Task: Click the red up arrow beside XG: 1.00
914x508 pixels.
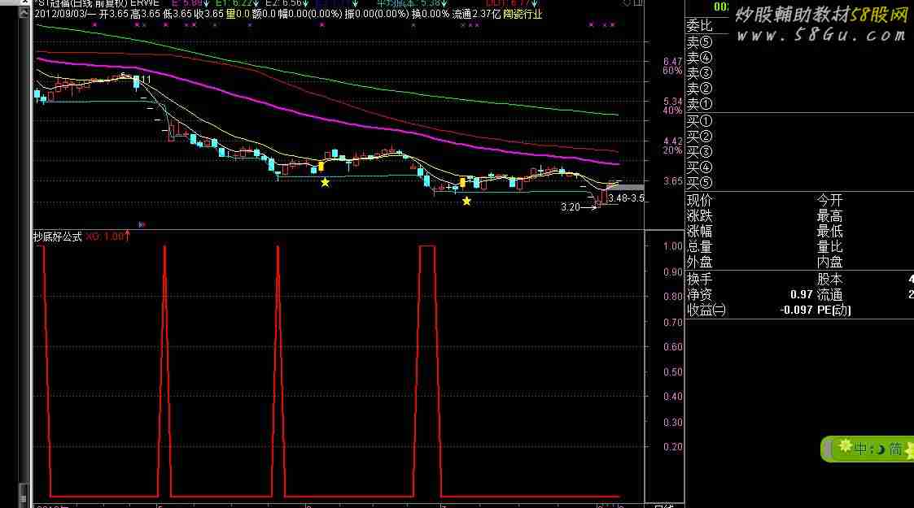Action: pos(127,237)
